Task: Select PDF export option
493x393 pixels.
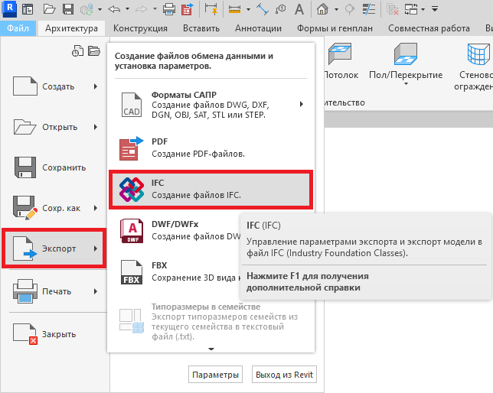Action: 211,148
